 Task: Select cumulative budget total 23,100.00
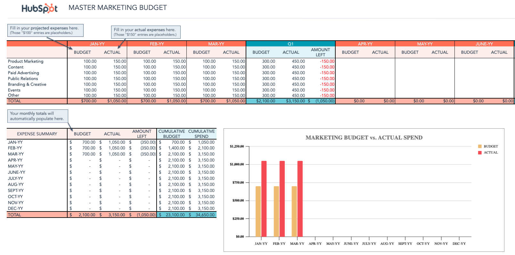[x=175, y=215]
